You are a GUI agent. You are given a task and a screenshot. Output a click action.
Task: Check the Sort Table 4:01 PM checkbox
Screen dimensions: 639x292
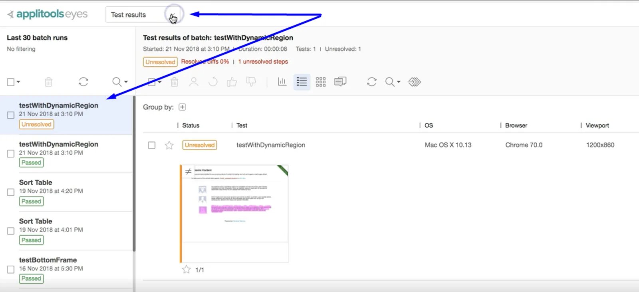tap(11, 231)
